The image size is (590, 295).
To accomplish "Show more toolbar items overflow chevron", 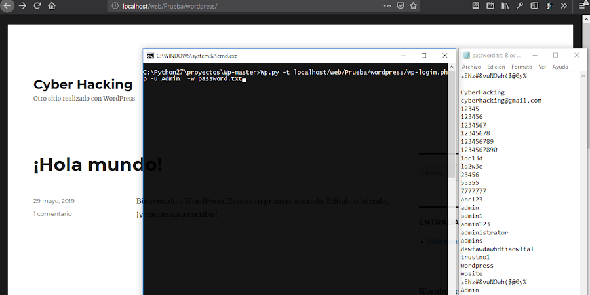I will point(564,6).
